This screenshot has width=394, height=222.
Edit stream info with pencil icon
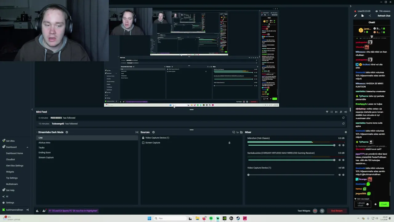coord(356,16)
